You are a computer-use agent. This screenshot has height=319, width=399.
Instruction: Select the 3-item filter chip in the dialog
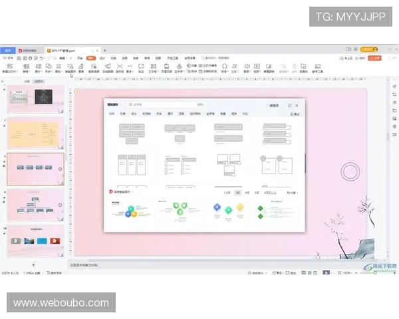tap(237, 192)
